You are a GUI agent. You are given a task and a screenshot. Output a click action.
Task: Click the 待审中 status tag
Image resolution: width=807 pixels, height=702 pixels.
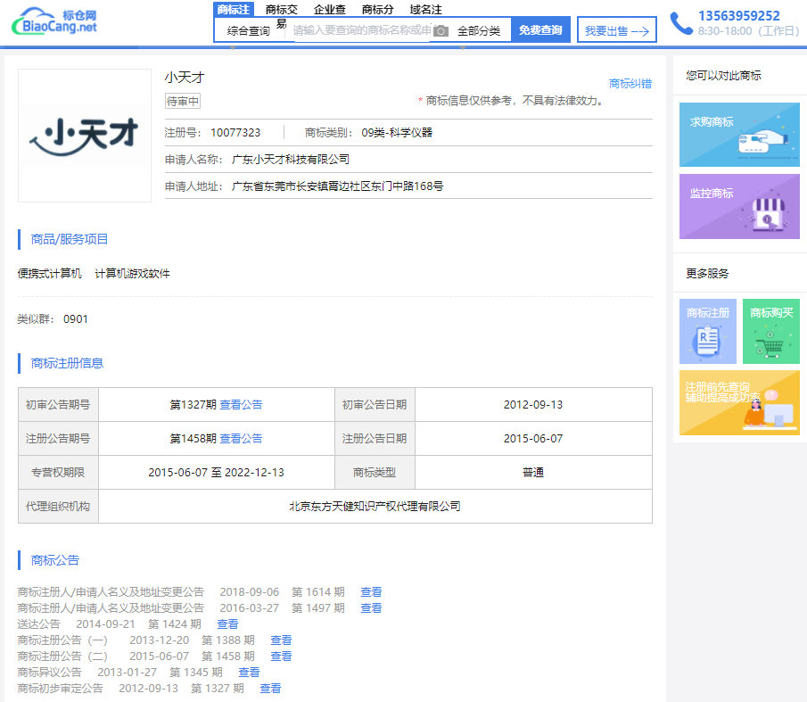[x=182, y=101]
